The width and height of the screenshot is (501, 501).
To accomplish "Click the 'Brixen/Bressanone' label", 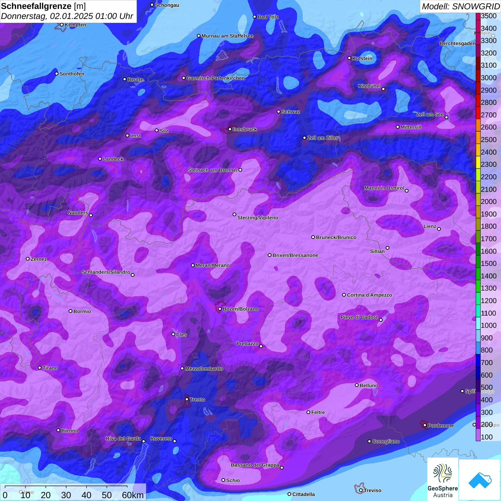I will click(x=295, y=255).
